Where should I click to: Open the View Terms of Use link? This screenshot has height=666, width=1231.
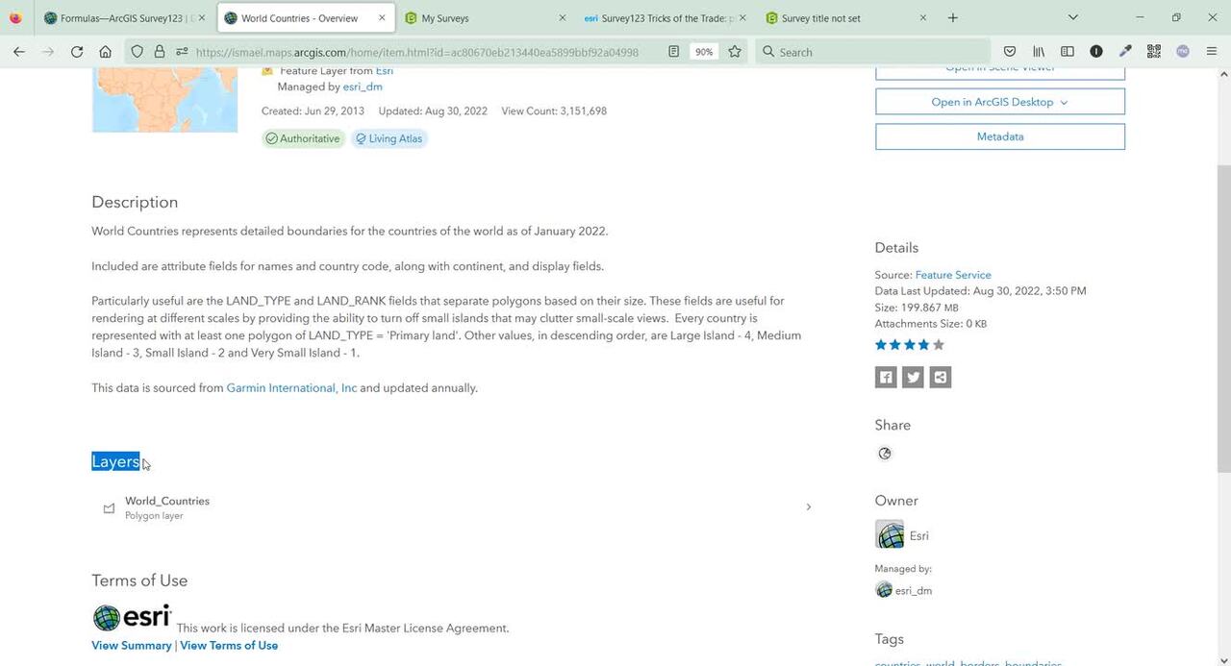tap(229, 646)
